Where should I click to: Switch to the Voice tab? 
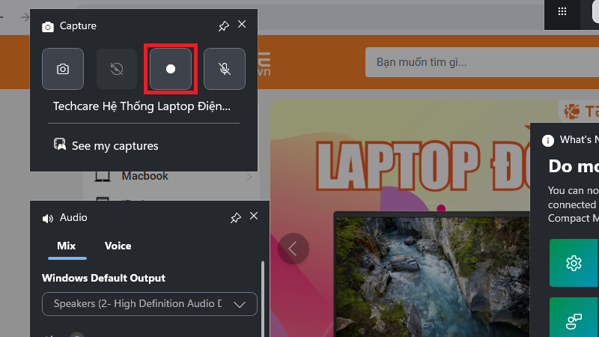coord(118,246)
